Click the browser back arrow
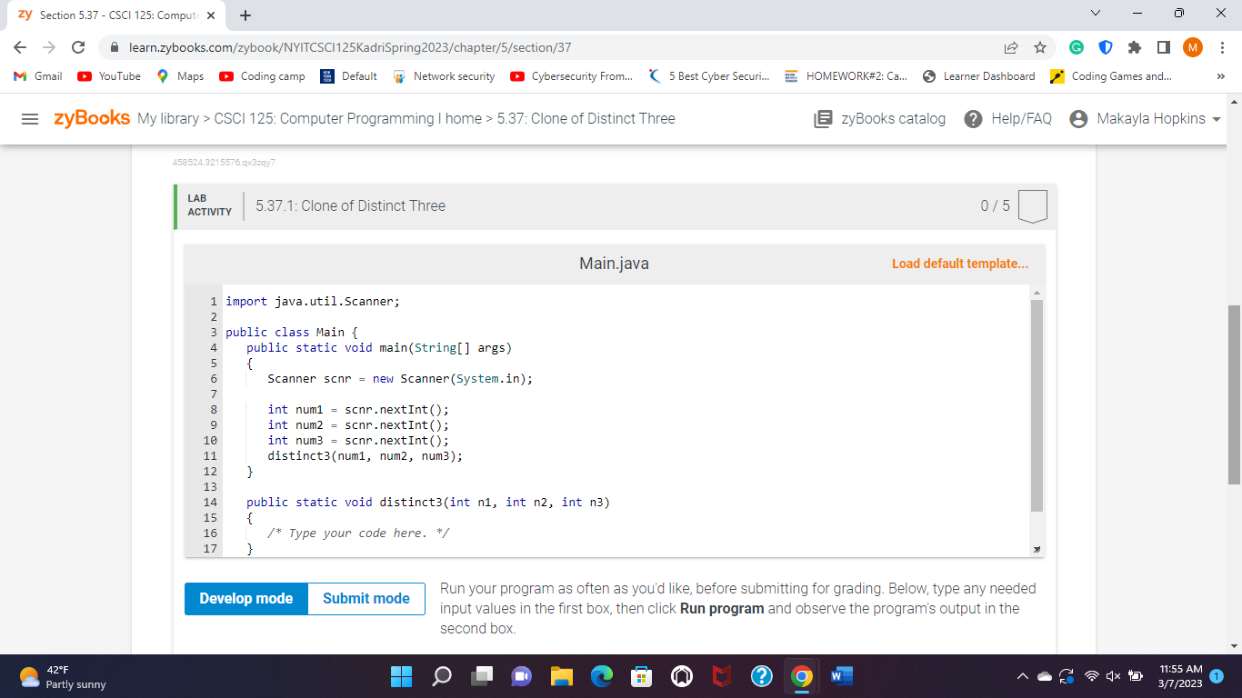This screenshot has width=1242, height=698. (21, 47)
